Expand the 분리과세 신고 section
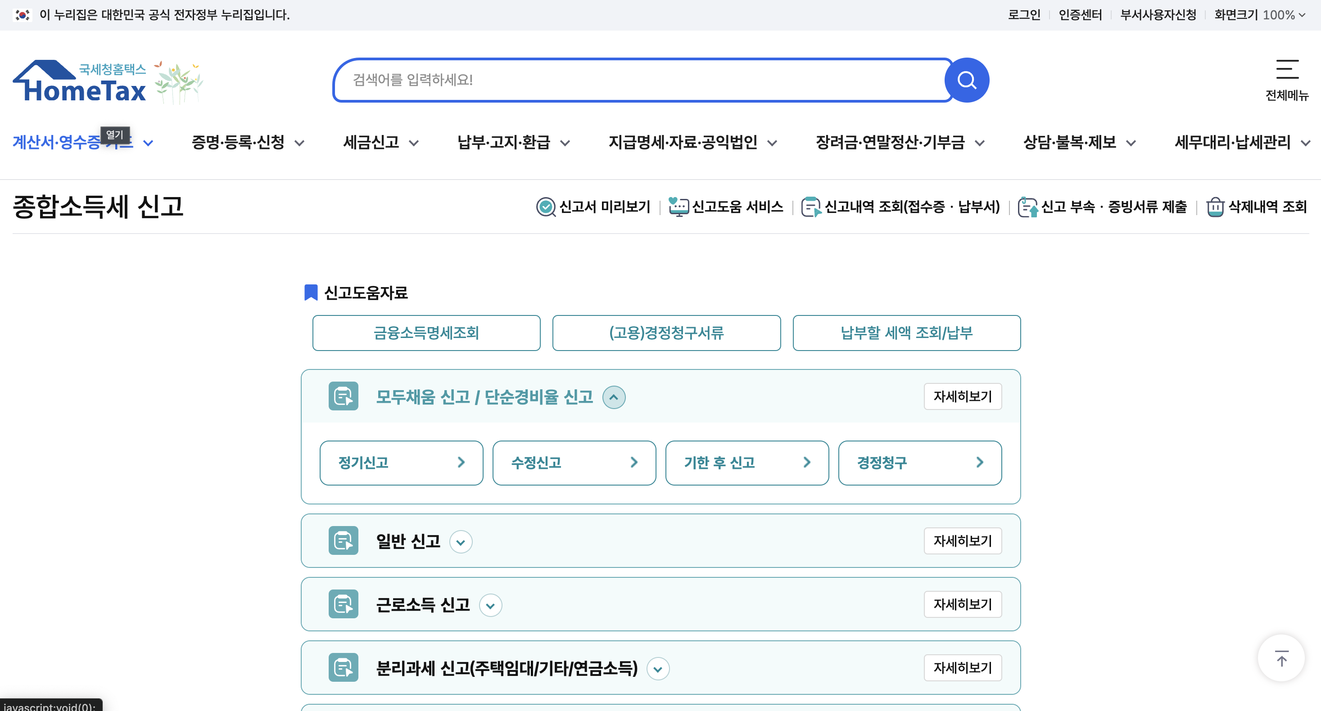The height and width of the screenshot is (711, 1321). 657,669
